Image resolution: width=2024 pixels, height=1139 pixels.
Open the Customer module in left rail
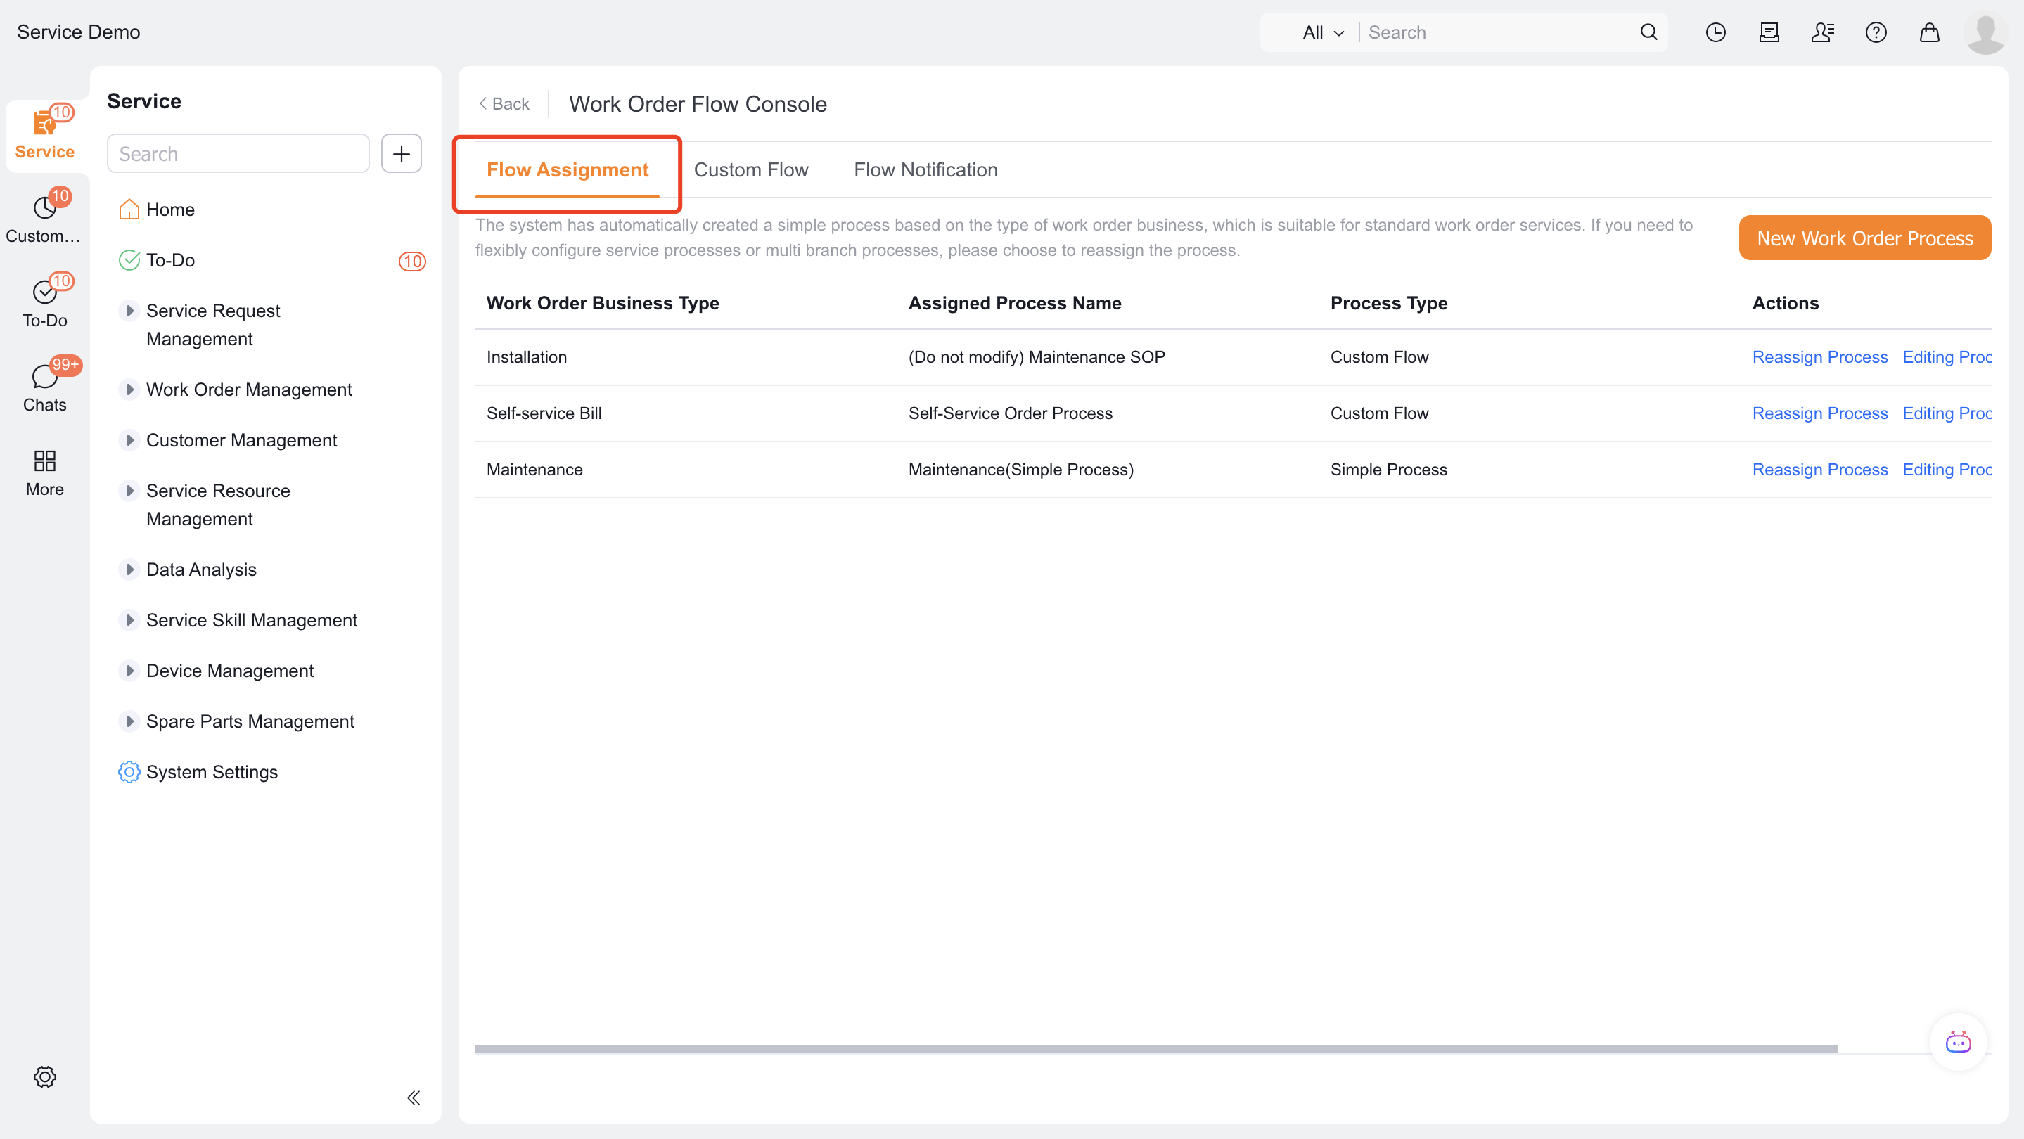click(45, 219)
